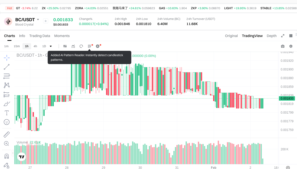297x169 pixels.
Task: Open the emoji sticker tool
Action: (x=7, y=122)
